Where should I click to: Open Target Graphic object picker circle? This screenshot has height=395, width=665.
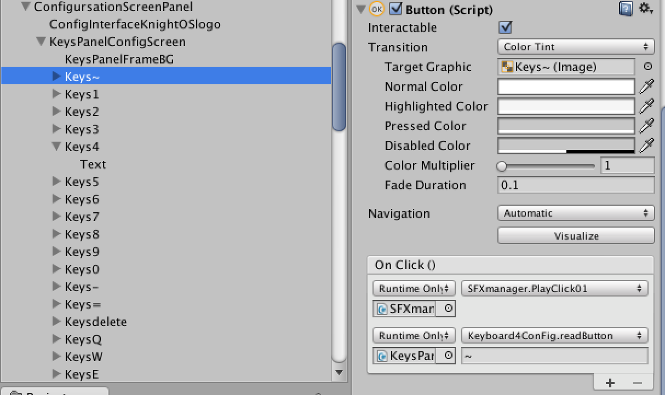[x=647, y=67]
